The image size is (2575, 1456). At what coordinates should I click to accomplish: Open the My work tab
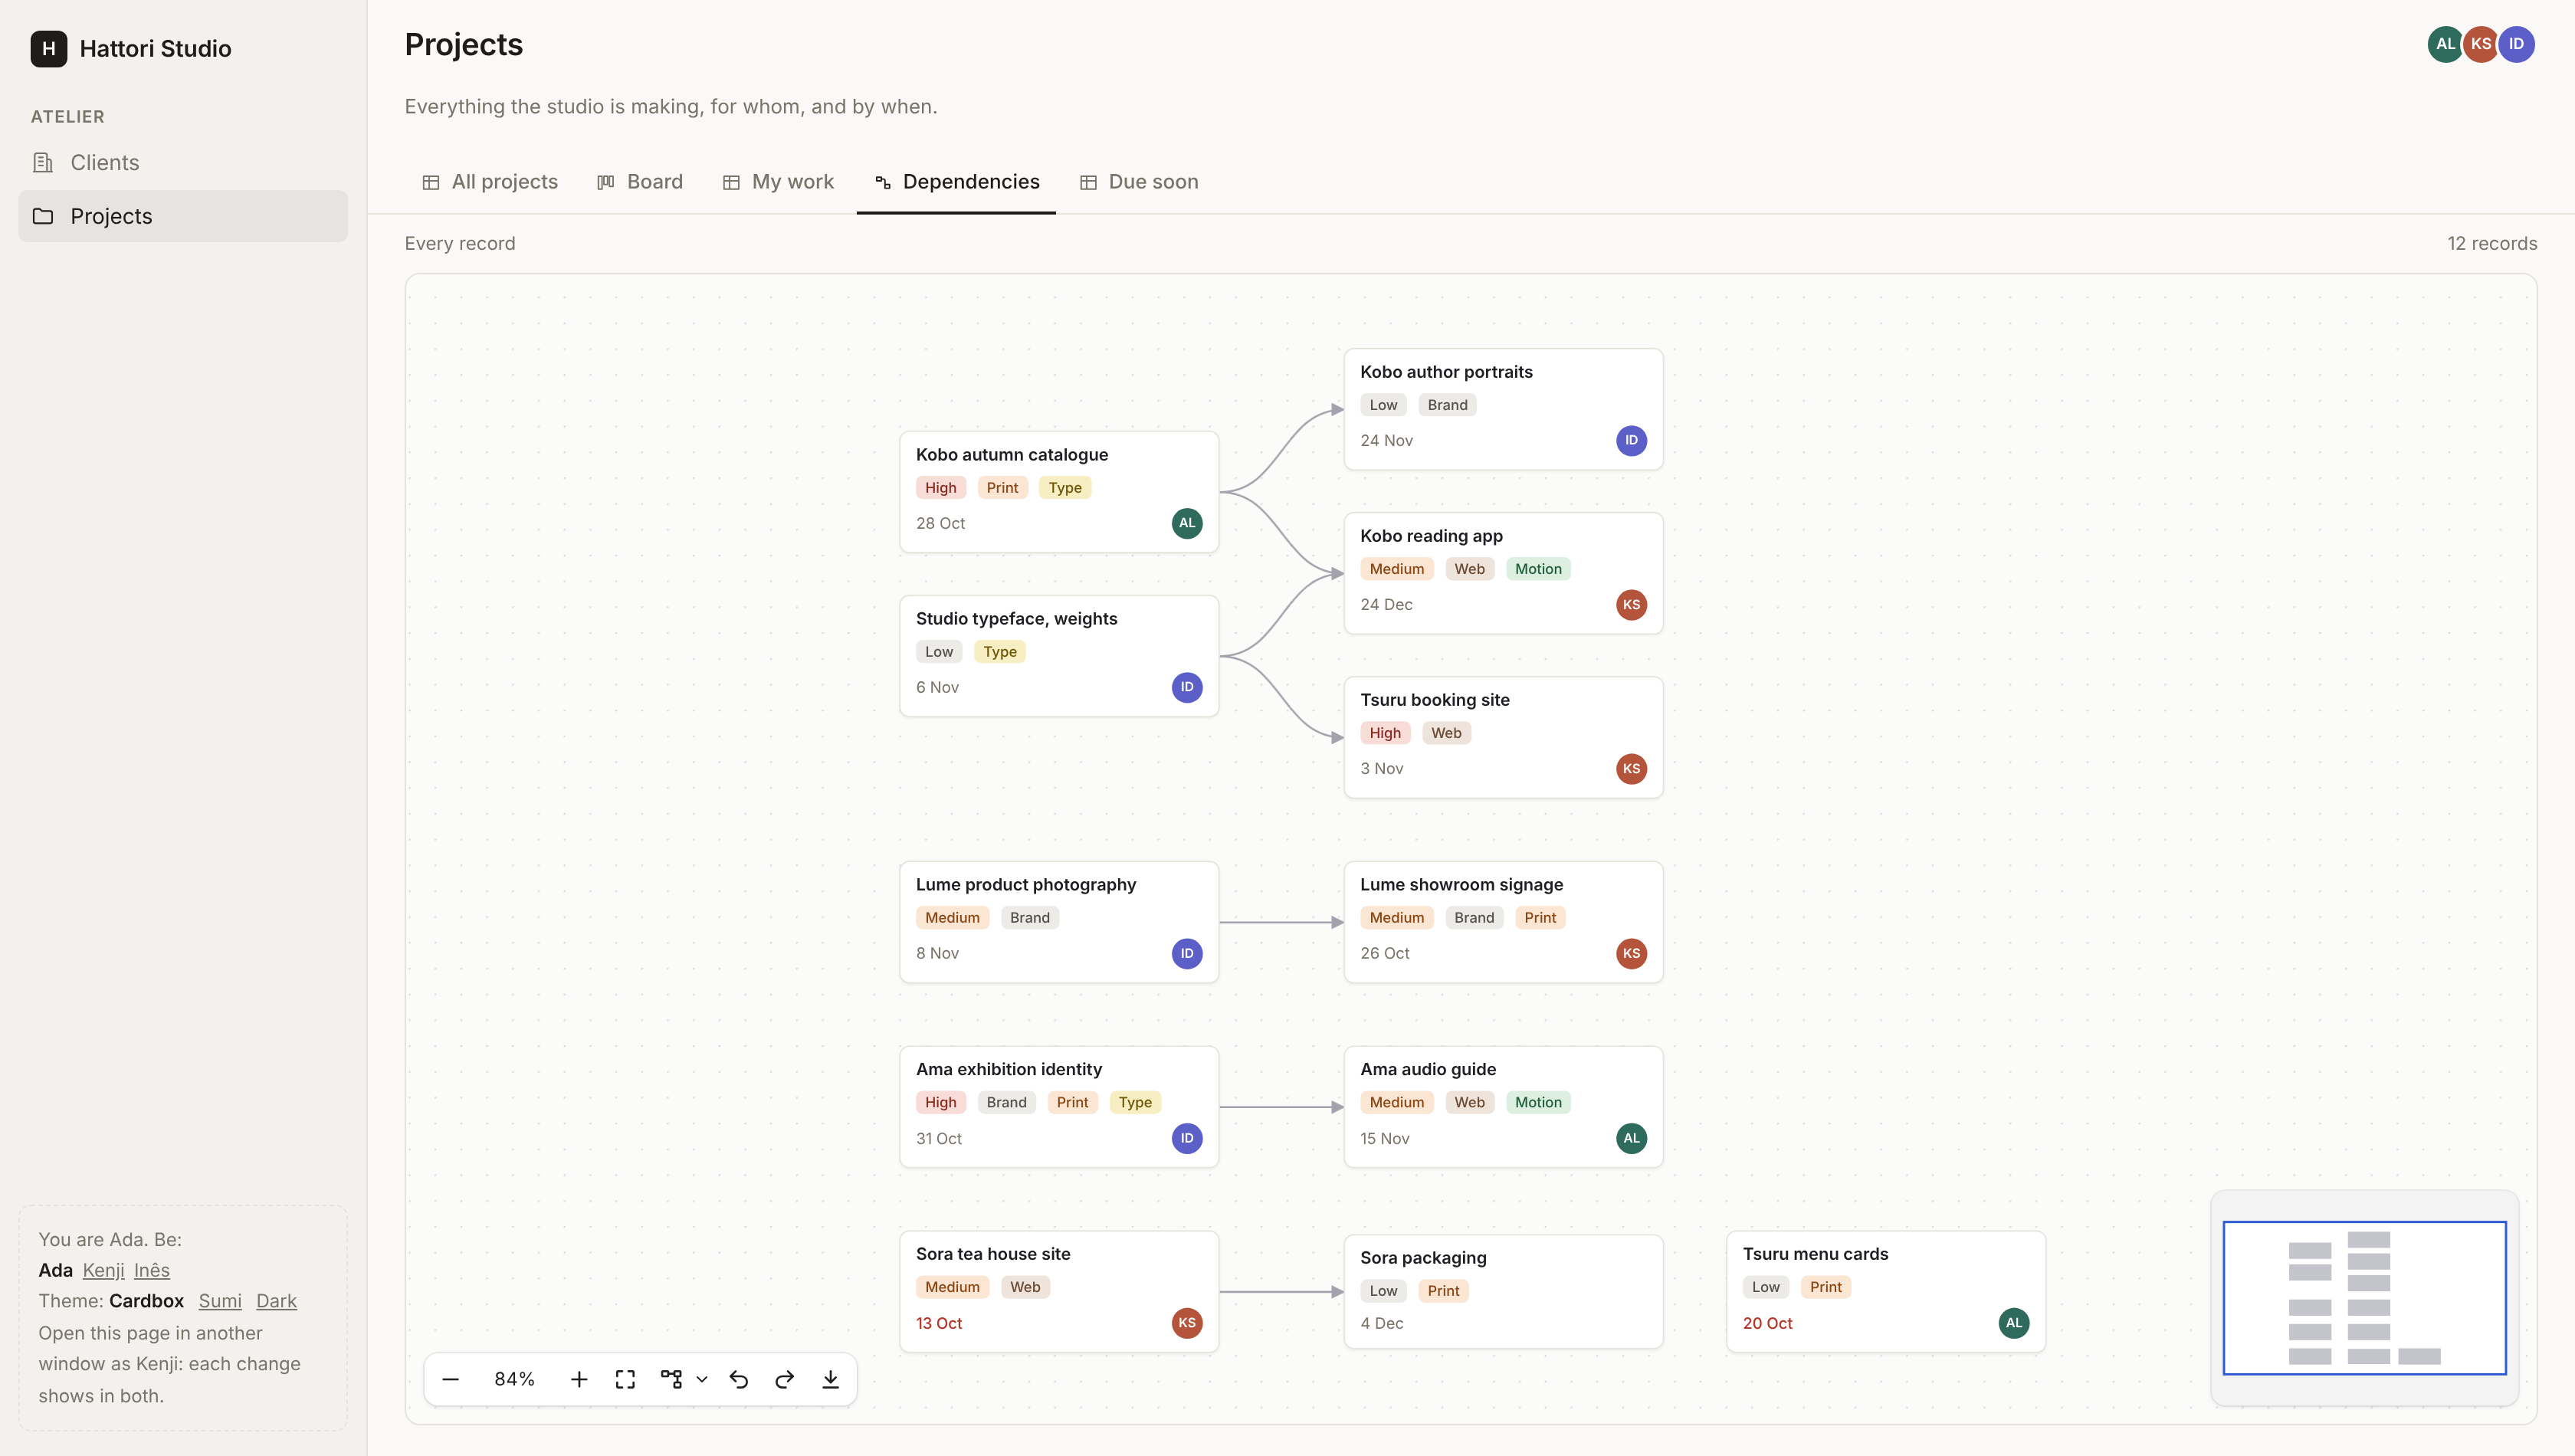tap(778, 181)
